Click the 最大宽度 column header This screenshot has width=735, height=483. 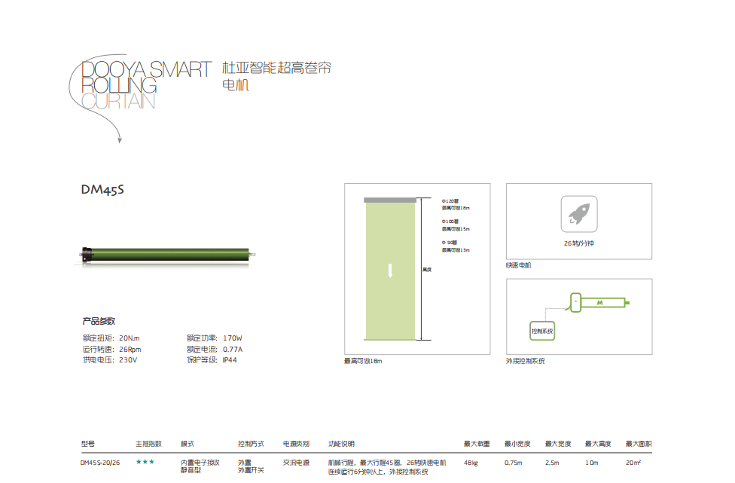point(558,444)
